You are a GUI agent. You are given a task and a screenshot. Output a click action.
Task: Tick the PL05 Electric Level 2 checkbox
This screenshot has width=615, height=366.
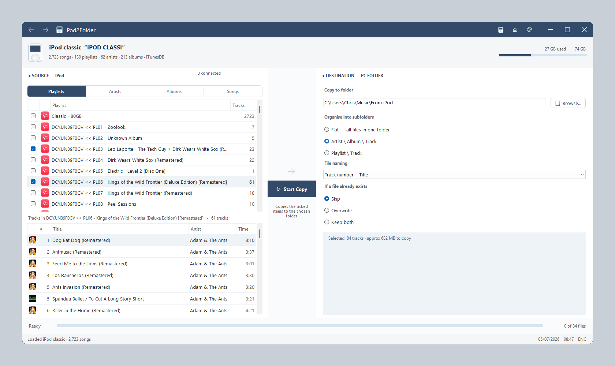33,171
